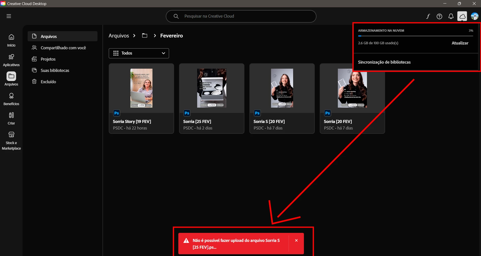Click chevron before Fevereiro breadcrumb
This screenshot has width=481, height=256.
pyautogui.click(x=155, y=35)
